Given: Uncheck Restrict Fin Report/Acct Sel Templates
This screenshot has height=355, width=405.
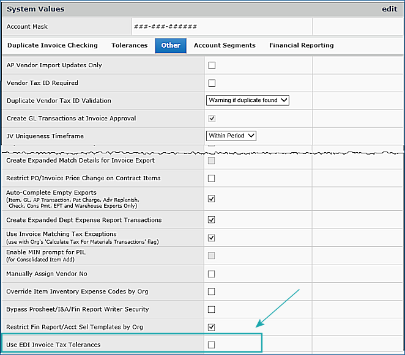Looking at the screenshot, I should [x=212, y=327].
